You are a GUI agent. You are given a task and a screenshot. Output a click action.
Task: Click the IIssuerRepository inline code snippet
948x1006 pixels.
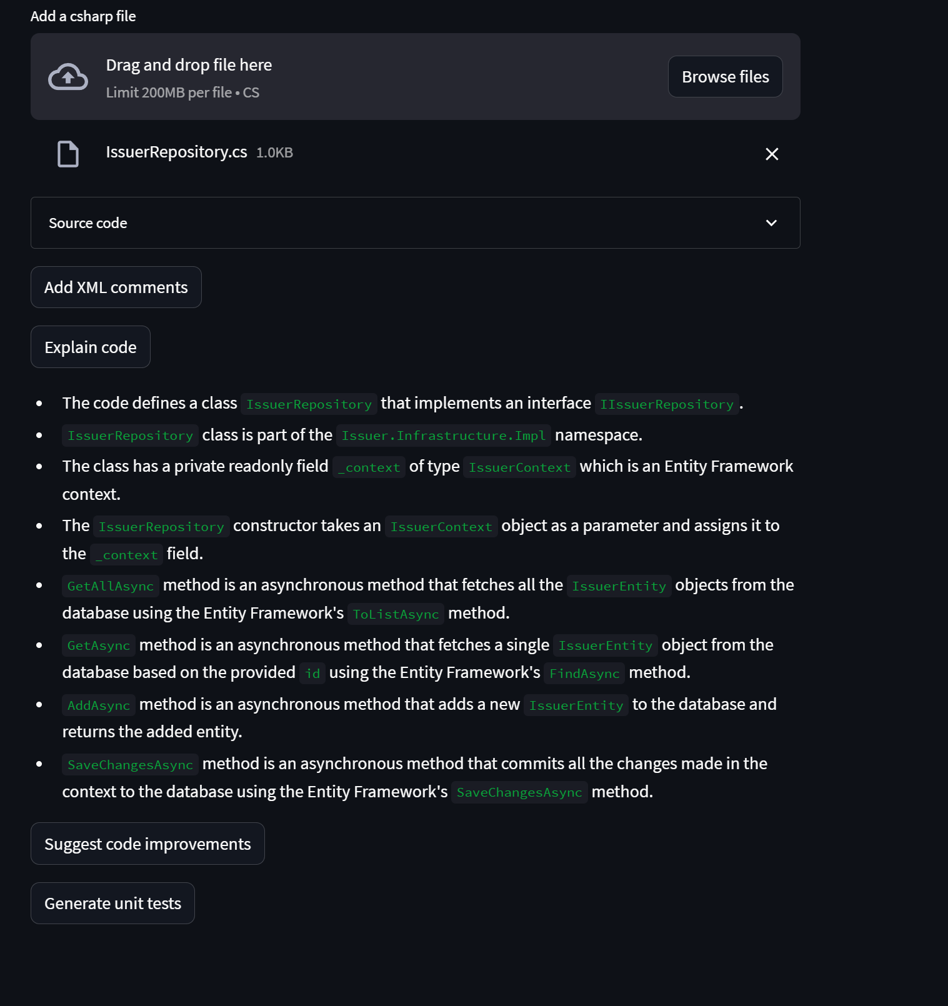tap(667, 404)
